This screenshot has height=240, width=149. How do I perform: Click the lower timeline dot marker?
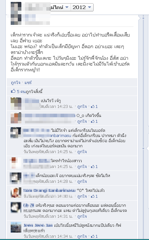[143, 149]
